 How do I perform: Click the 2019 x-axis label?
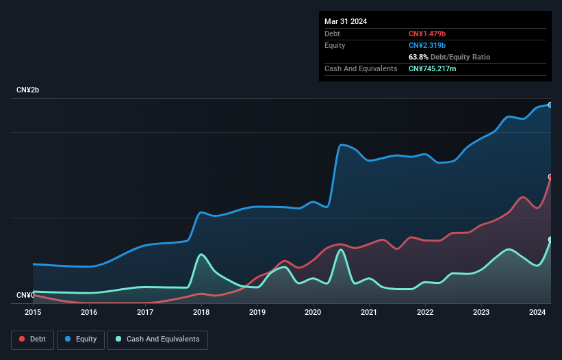tap(257, 312)
